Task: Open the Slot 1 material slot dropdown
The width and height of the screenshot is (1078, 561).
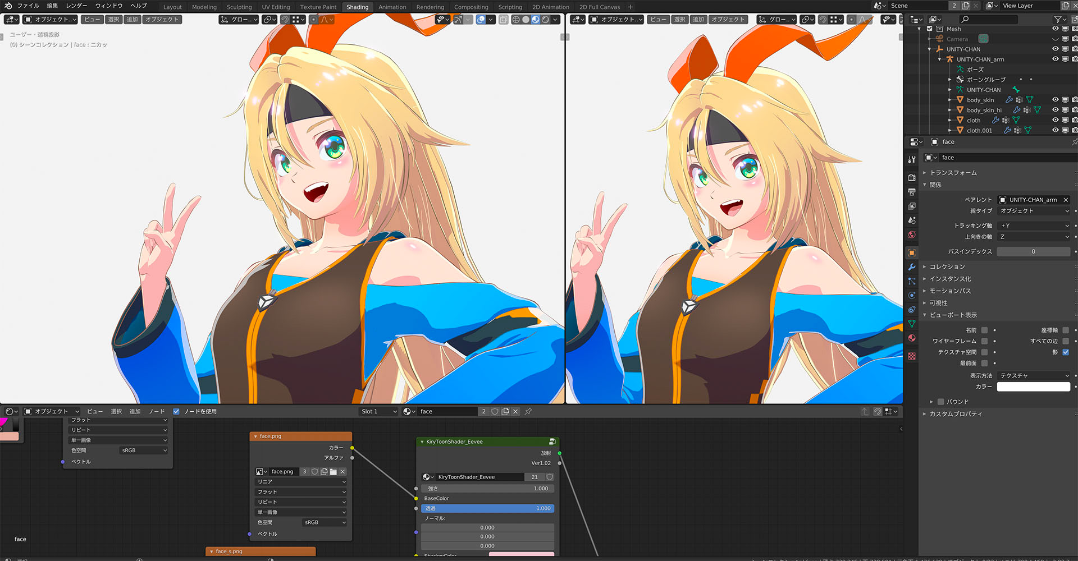Action: coord(378,412)
